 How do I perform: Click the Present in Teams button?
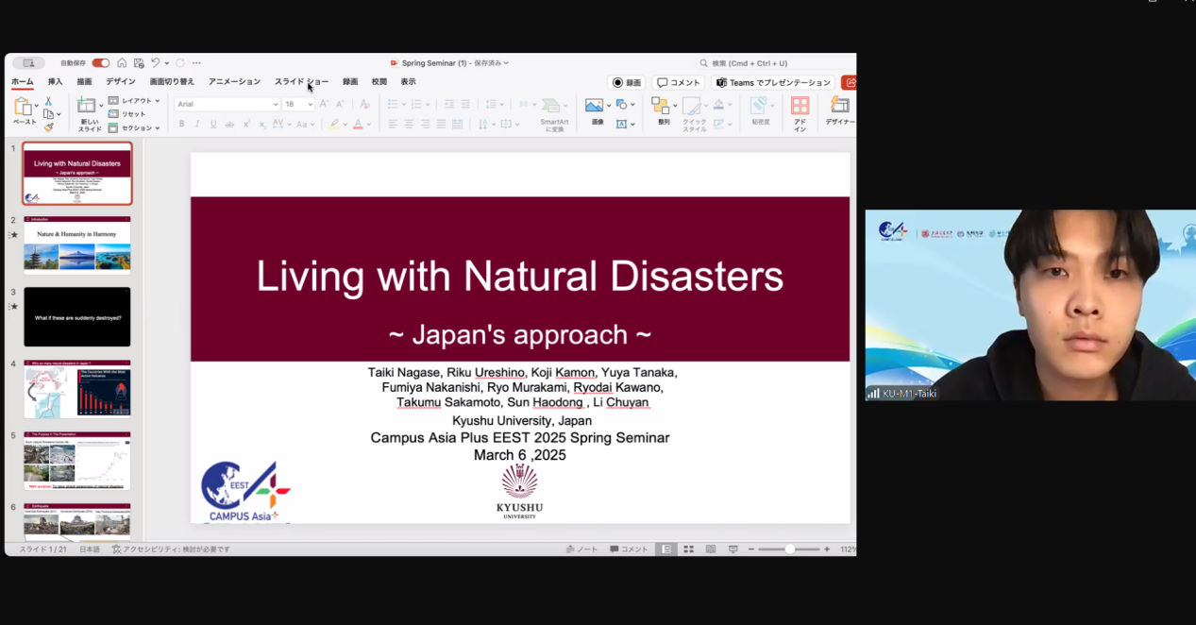(x=774, y=83)
